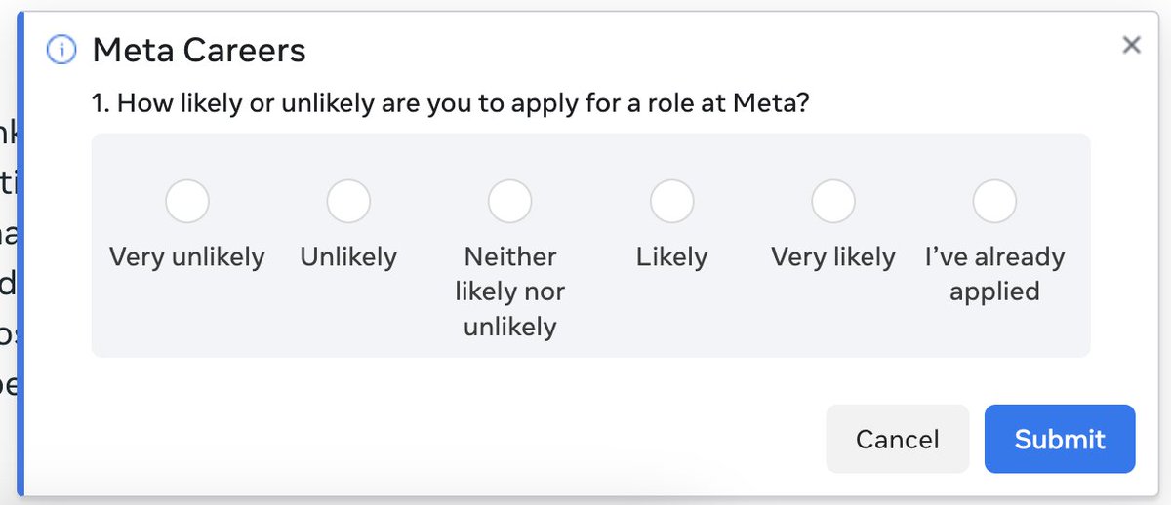The width and height of the screenshot is (1171, 505).
Task: Select the "Likely" radio button
Action: coord(671,202)
